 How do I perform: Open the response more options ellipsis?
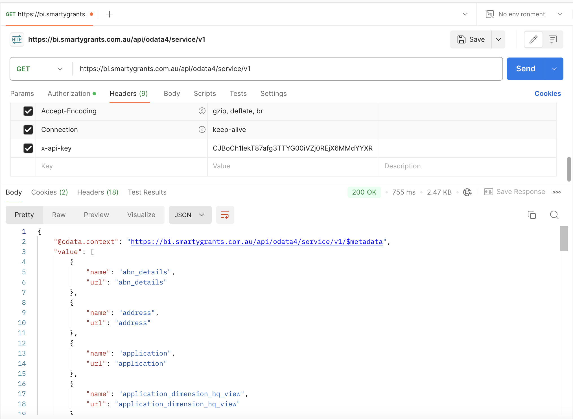(x=556, y=192)
